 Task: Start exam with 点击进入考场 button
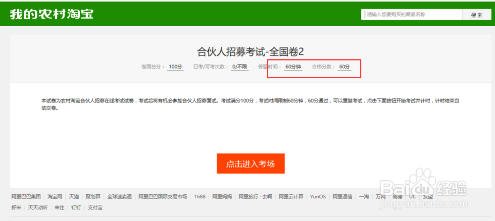pos(250,164)
